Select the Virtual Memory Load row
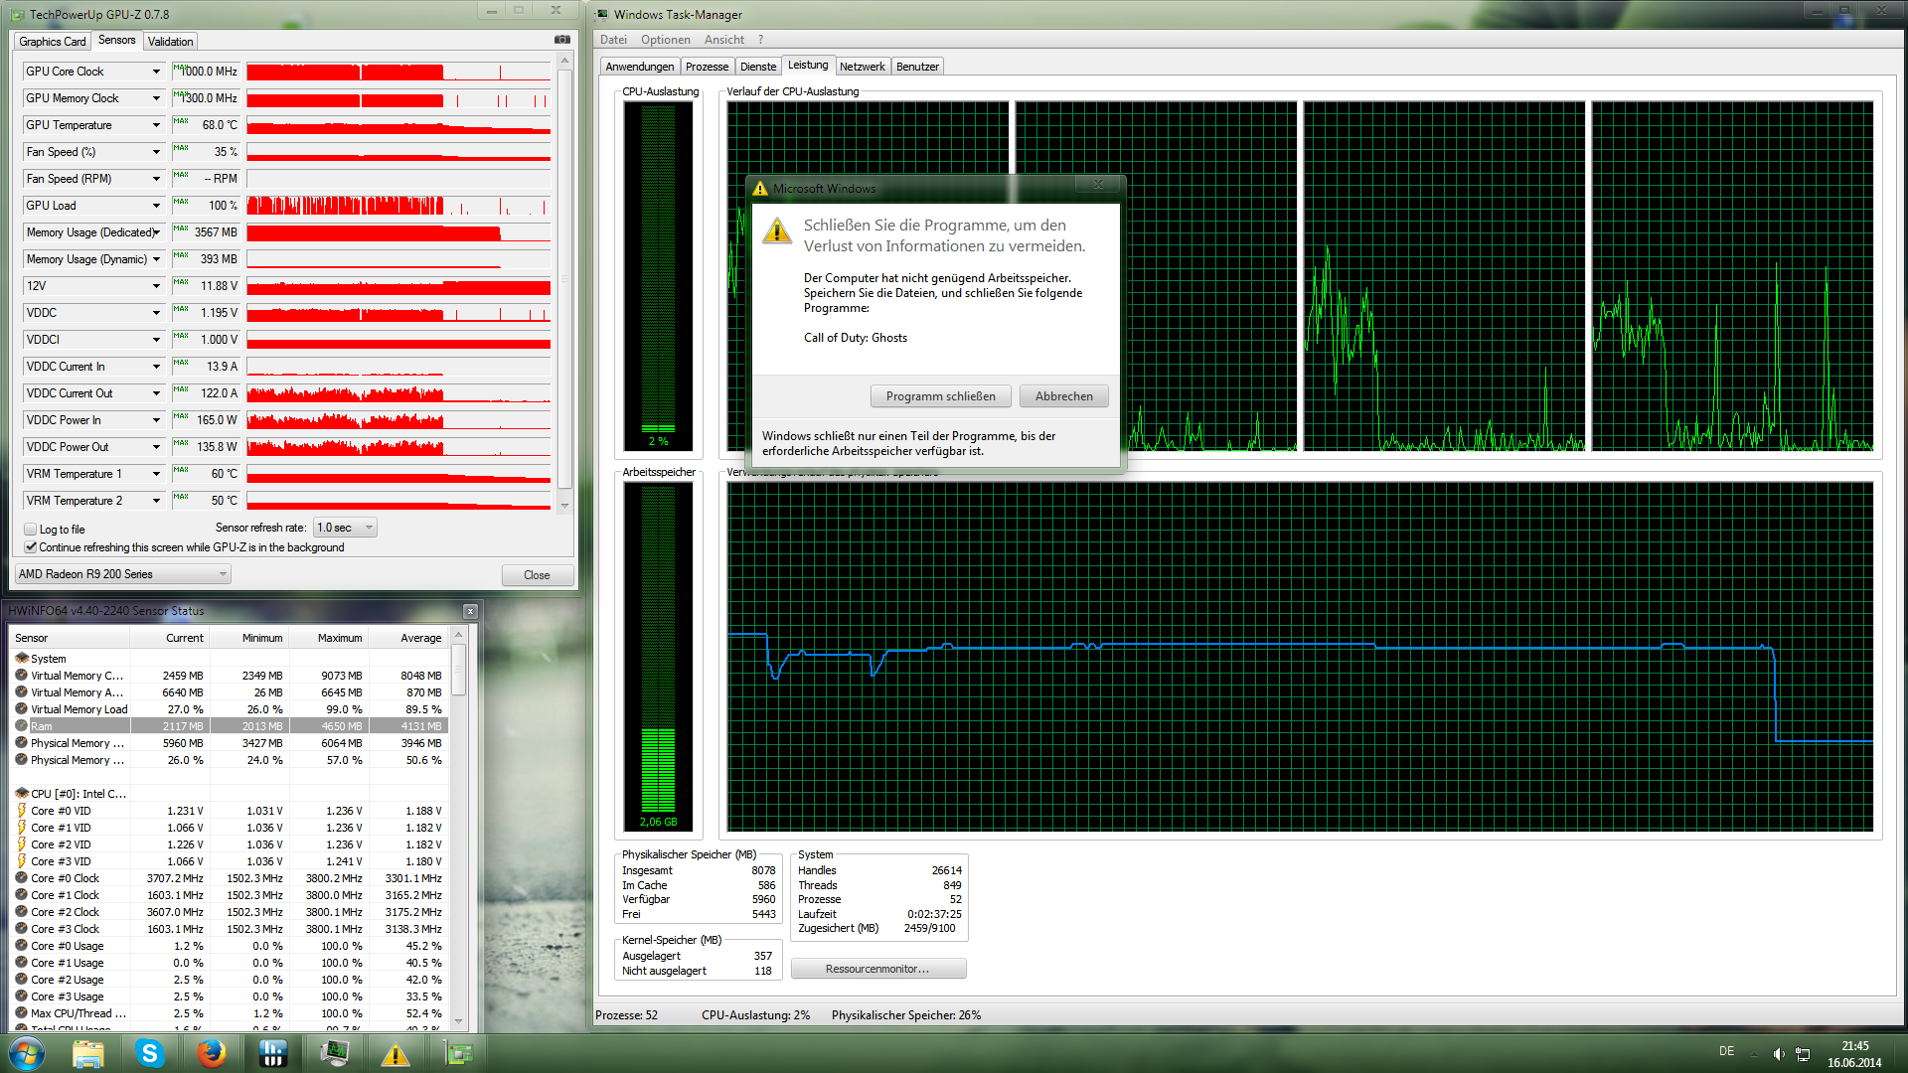The width and height of the screenshot is (1908, 1073). (x=229, y=709)
